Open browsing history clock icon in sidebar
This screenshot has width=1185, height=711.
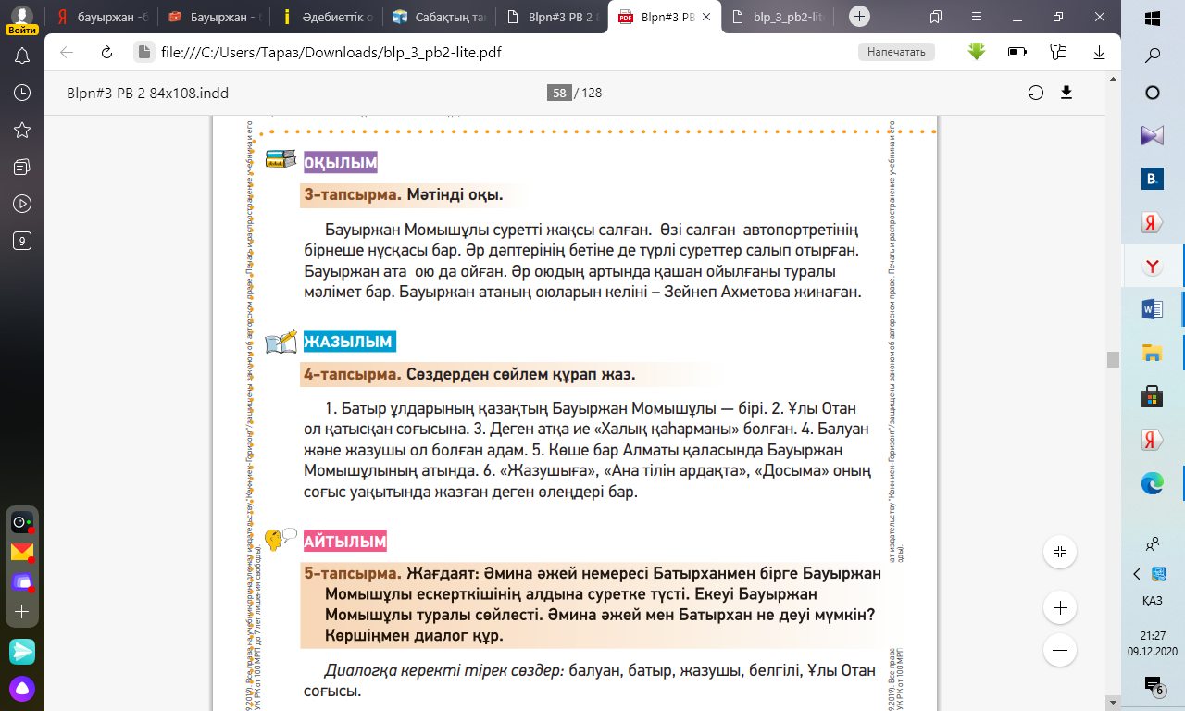(x=22, y=93)
